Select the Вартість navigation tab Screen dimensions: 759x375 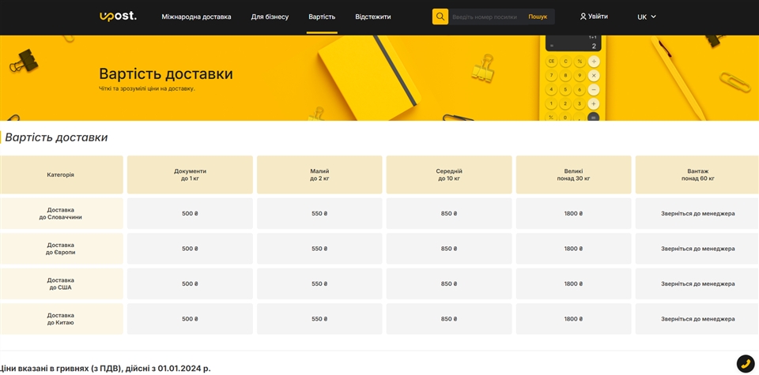[x=322, y=17]
